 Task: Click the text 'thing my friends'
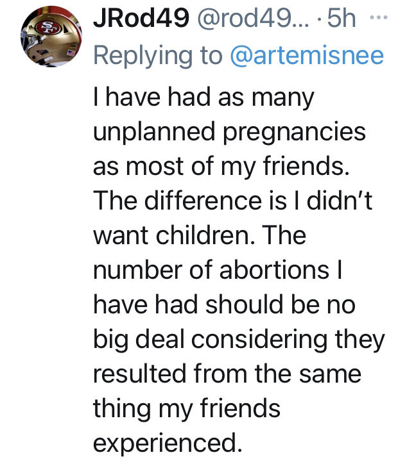[x=186, y=406]
